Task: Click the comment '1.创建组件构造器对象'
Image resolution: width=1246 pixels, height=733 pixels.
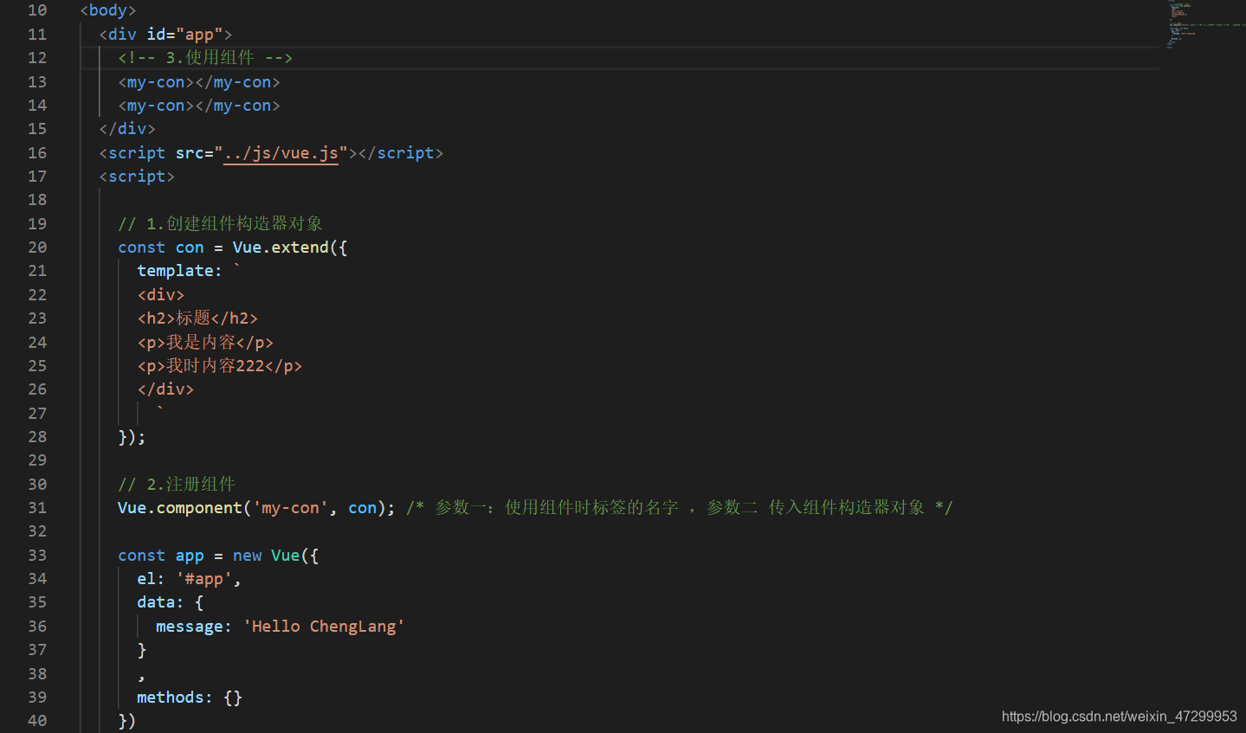Action: (220, 224)
